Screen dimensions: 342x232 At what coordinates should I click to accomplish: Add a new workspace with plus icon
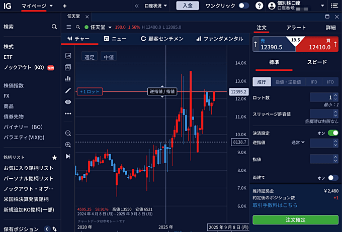64,6
